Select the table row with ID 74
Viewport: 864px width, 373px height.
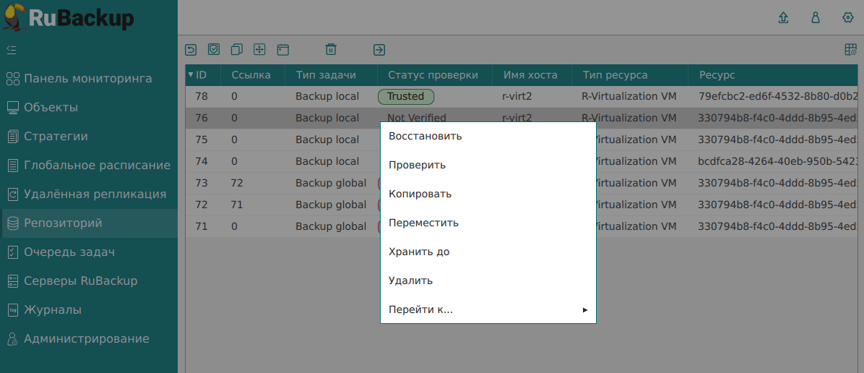(x=282, y=161)
